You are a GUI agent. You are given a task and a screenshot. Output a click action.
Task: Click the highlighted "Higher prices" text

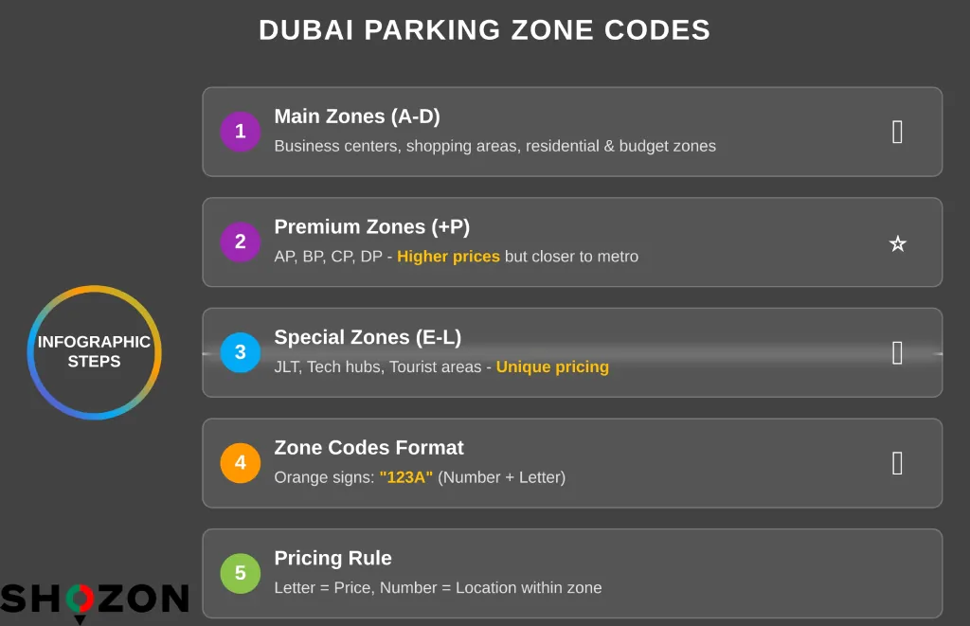click(448, 257)
